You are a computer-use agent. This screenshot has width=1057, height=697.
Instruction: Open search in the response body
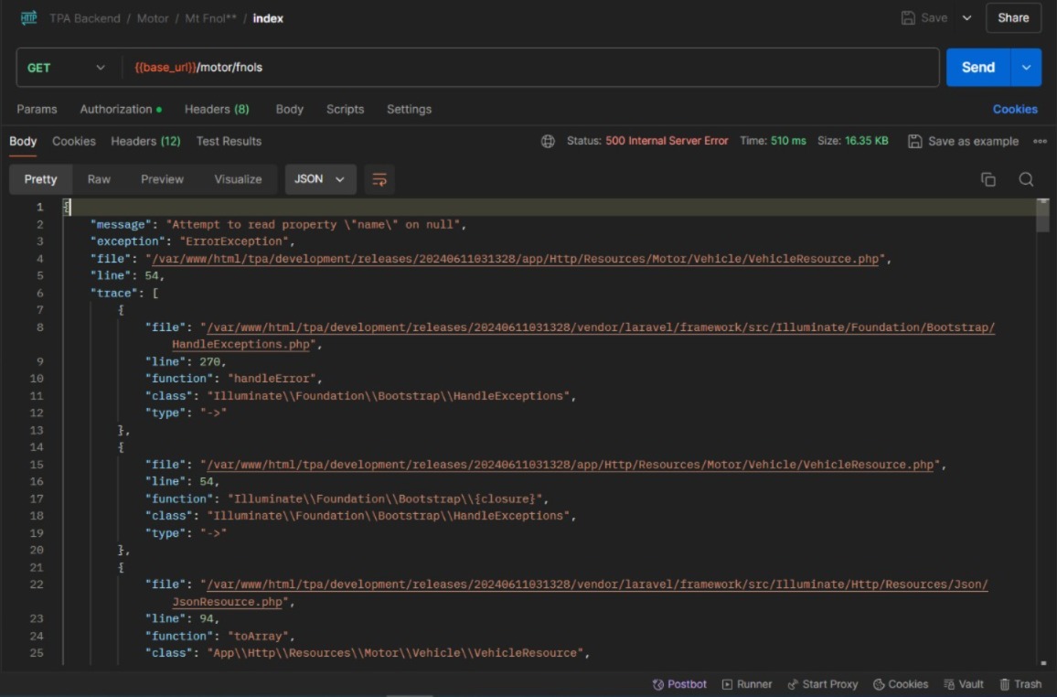[1026, 179]
